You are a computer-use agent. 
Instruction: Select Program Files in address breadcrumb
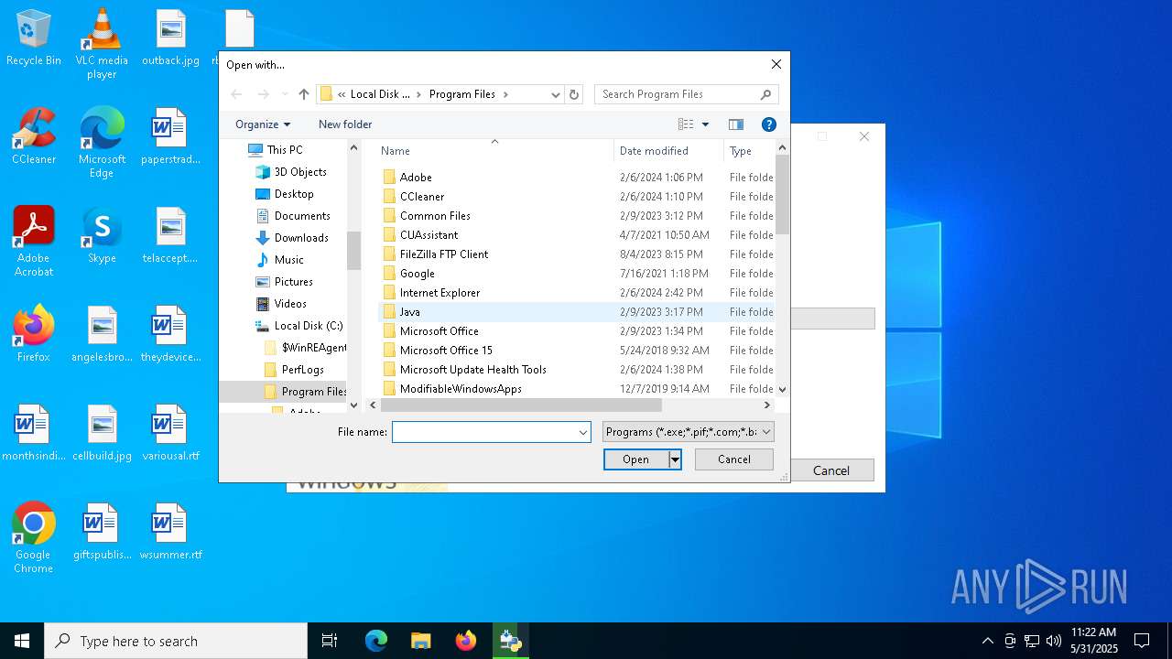click(462, 94)
